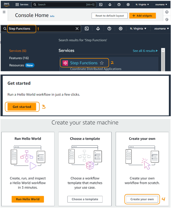This screenshot has height=208, width=171.
Task: Click search field containing Step Functions
Action: point(41,29)
